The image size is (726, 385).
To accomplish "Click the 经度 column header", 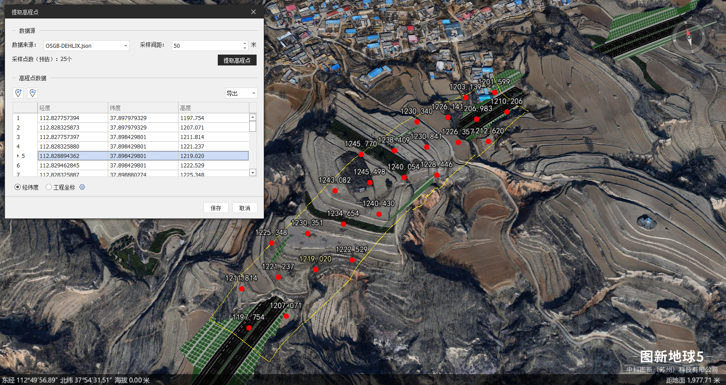I will (72, 108).
